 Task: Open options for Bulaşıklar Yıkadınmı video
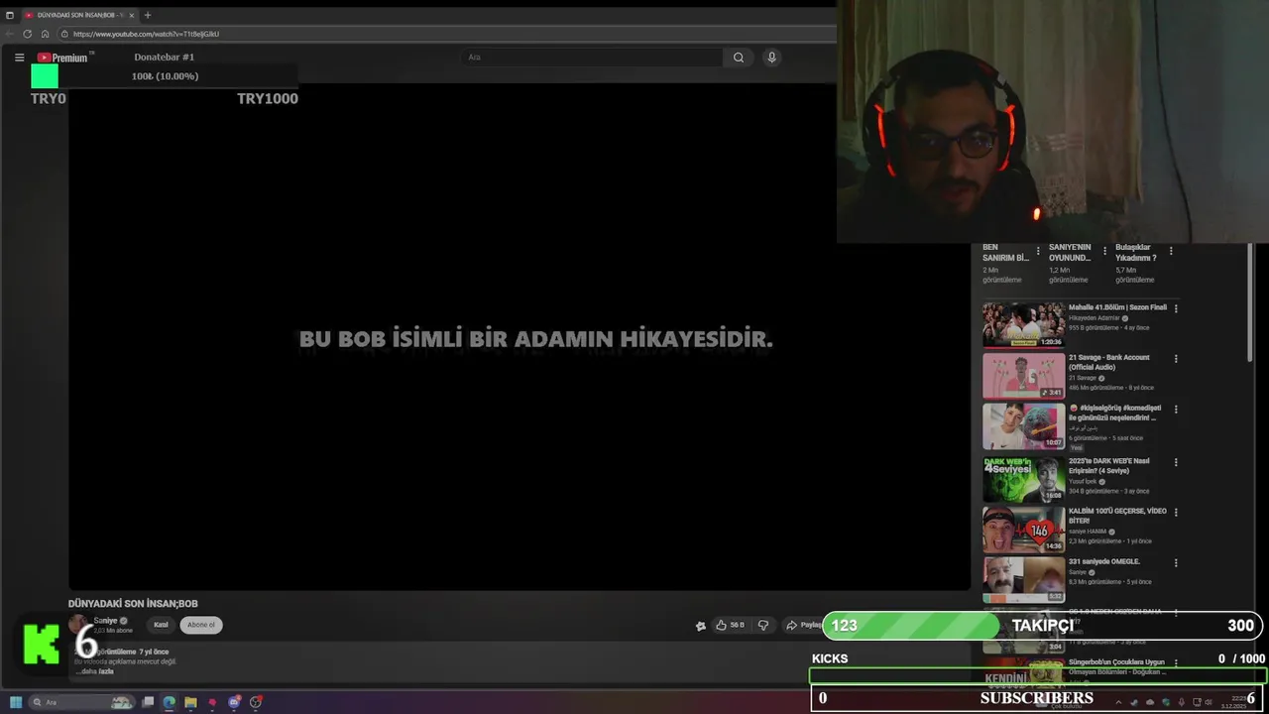[x=1171, y=251]
